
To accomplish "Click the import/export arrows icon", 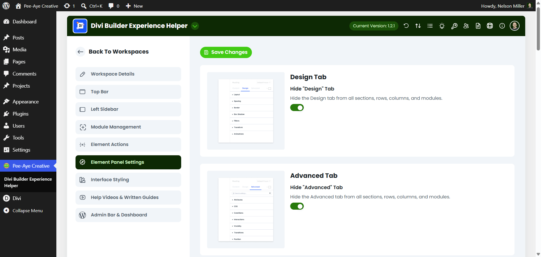I will 418,26.
